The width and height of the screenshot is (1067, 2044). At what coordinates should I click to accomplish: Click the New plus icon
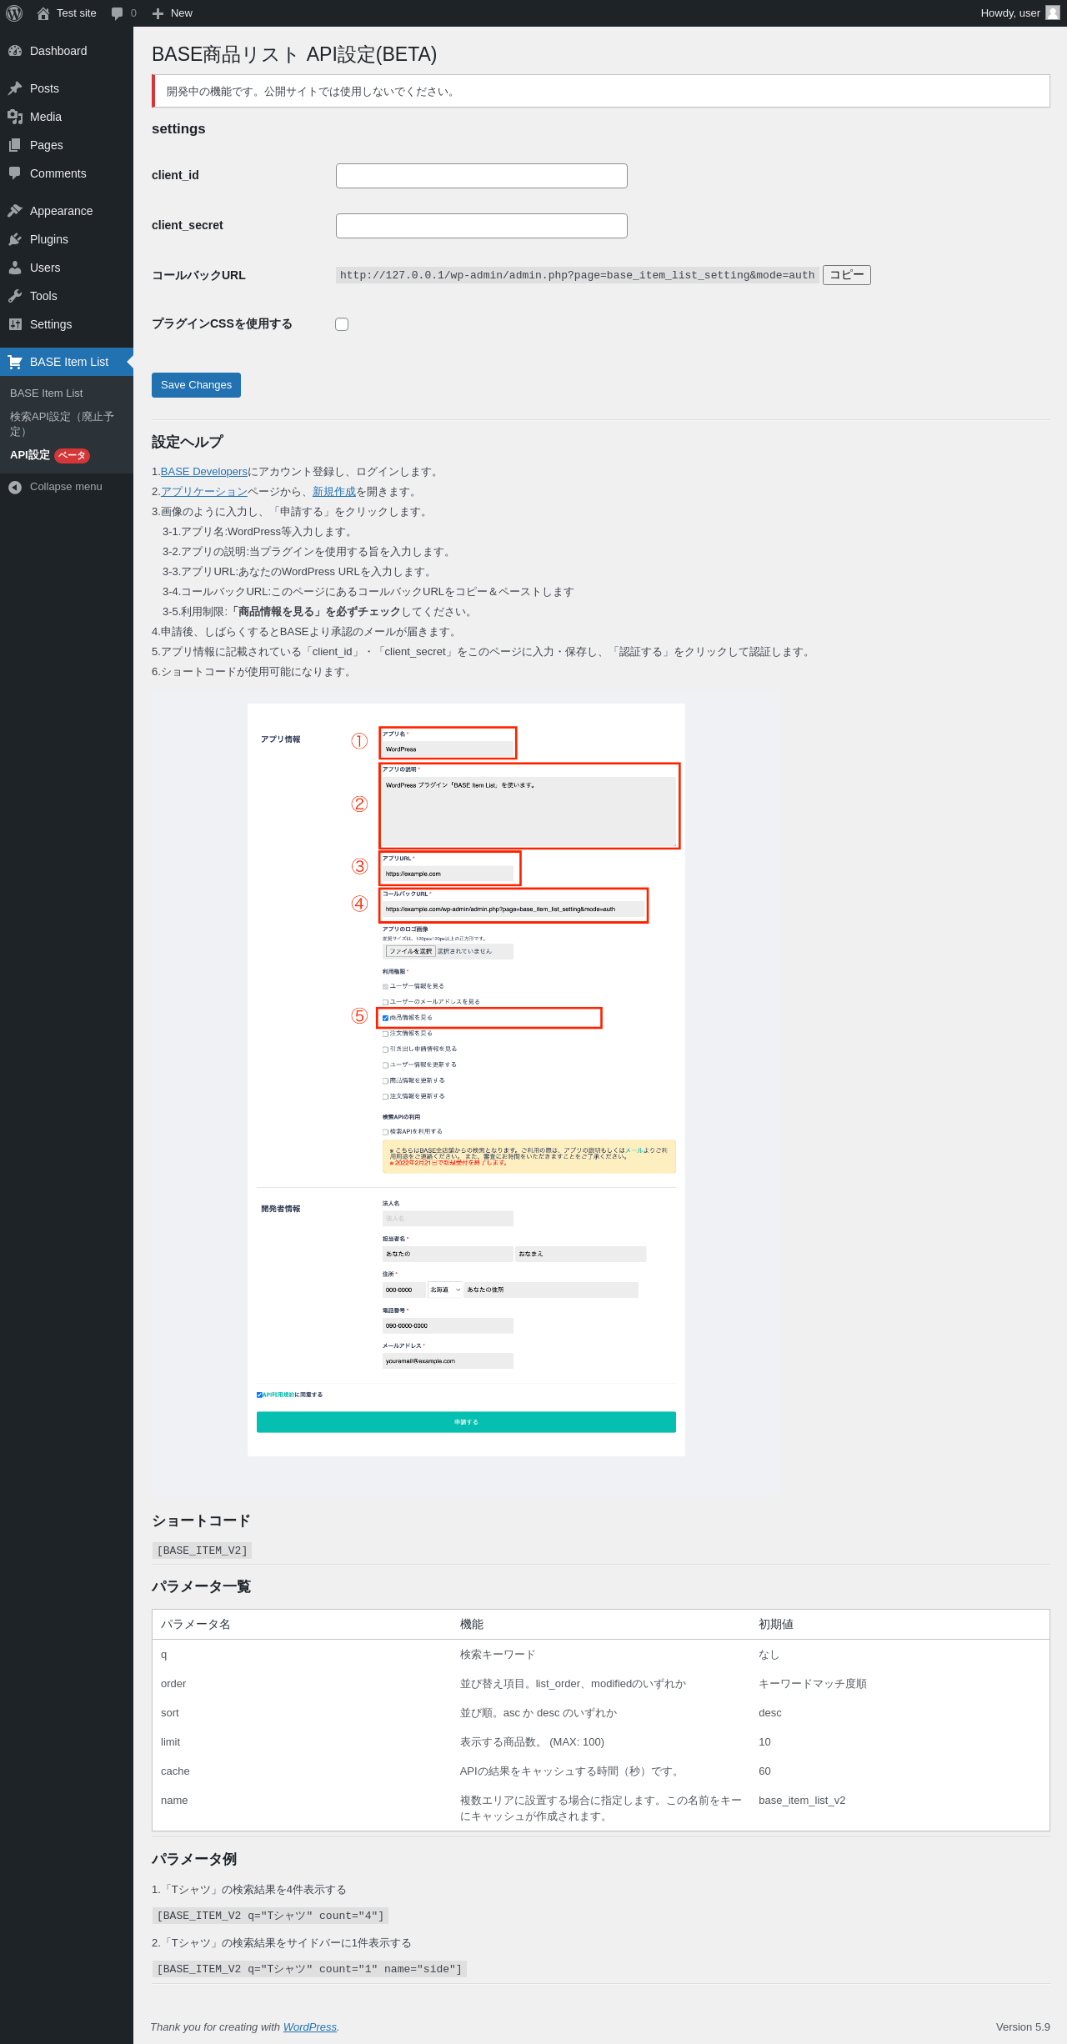[x=158, y=13]
